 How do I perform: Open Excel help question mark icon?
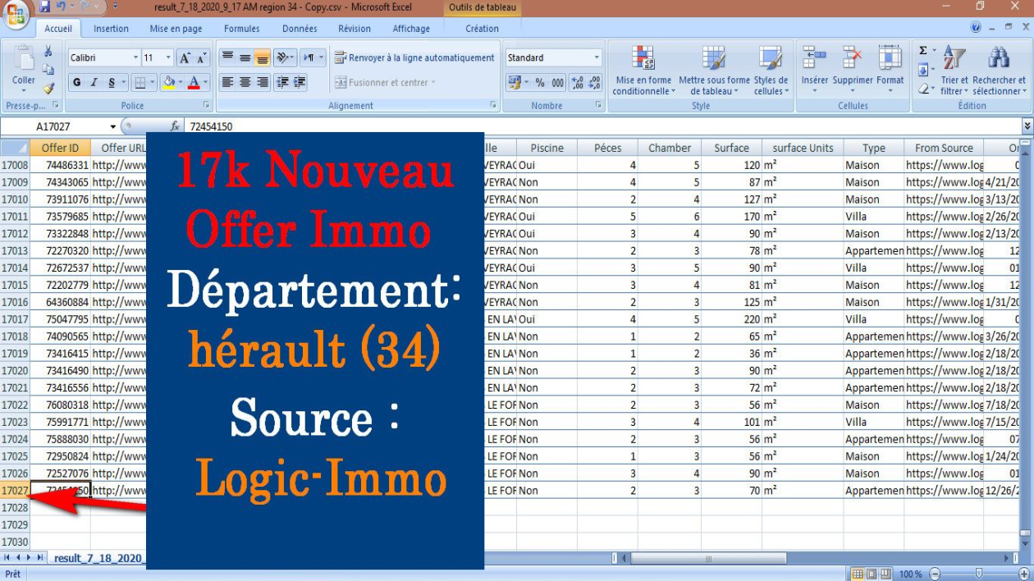[976, 27]
